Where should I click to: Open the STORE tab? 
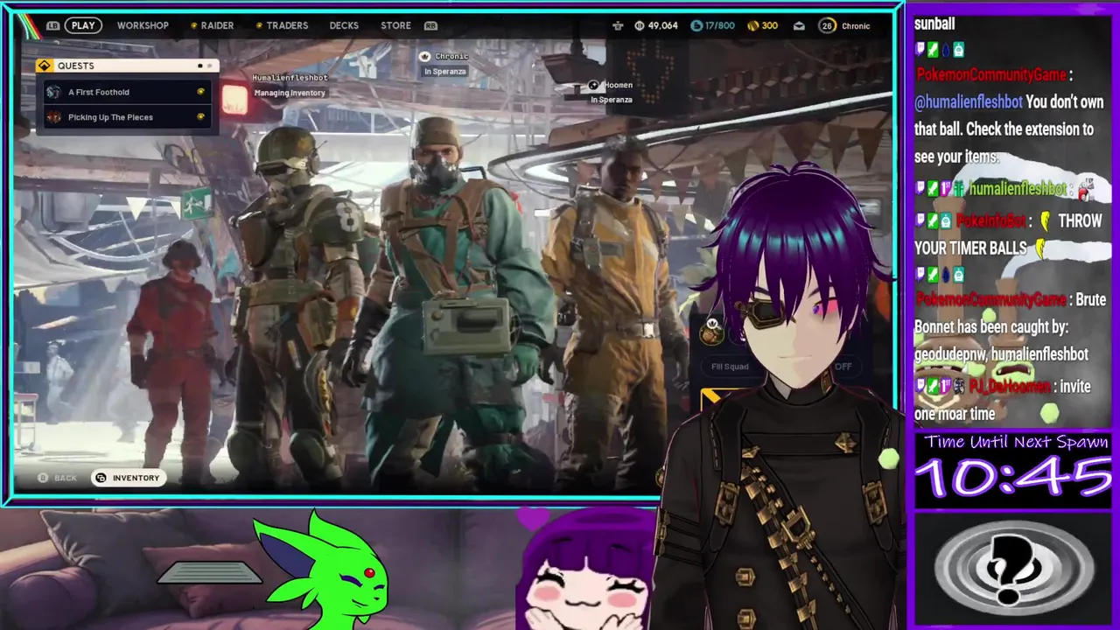(x=395, y=25)
